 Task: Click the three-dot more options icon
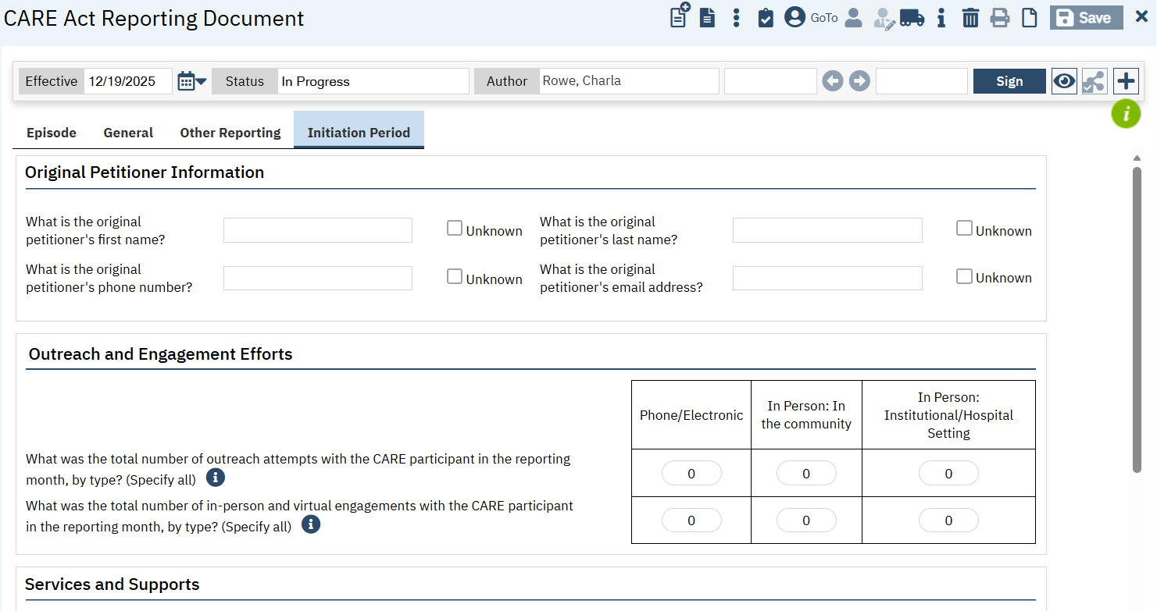click(x=736, y=18)
